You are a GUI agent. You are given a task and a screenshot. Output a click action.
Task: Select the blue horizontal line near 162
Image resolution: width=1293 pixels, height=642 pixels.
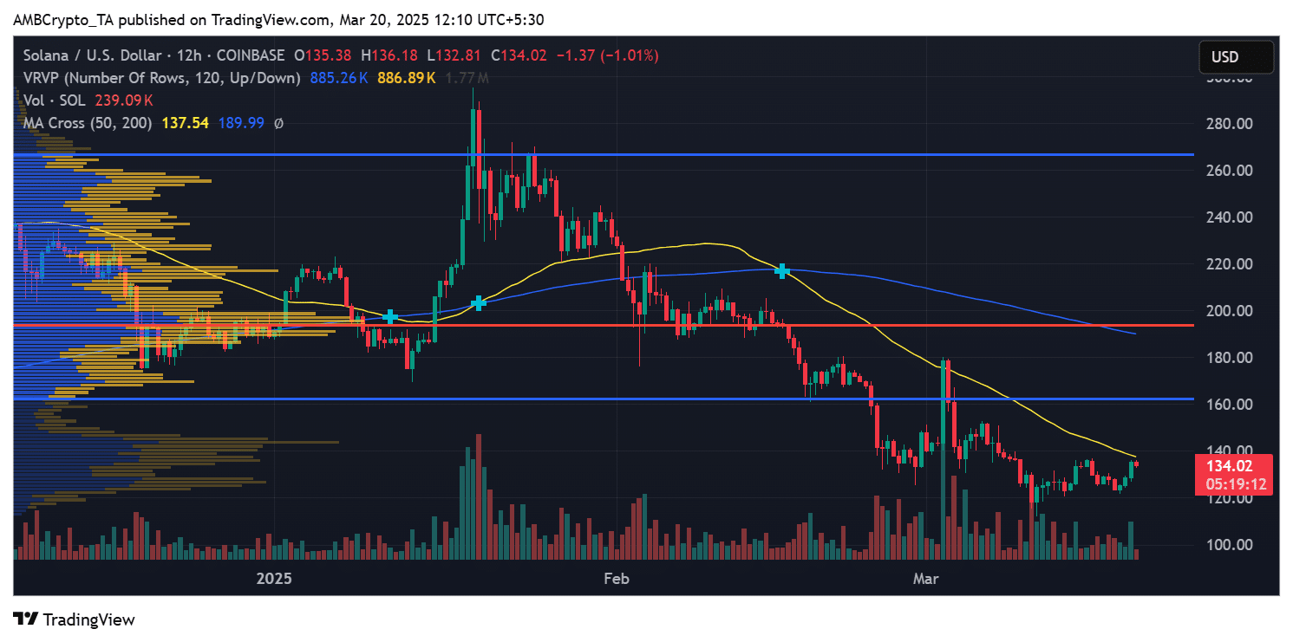point(603,399)
